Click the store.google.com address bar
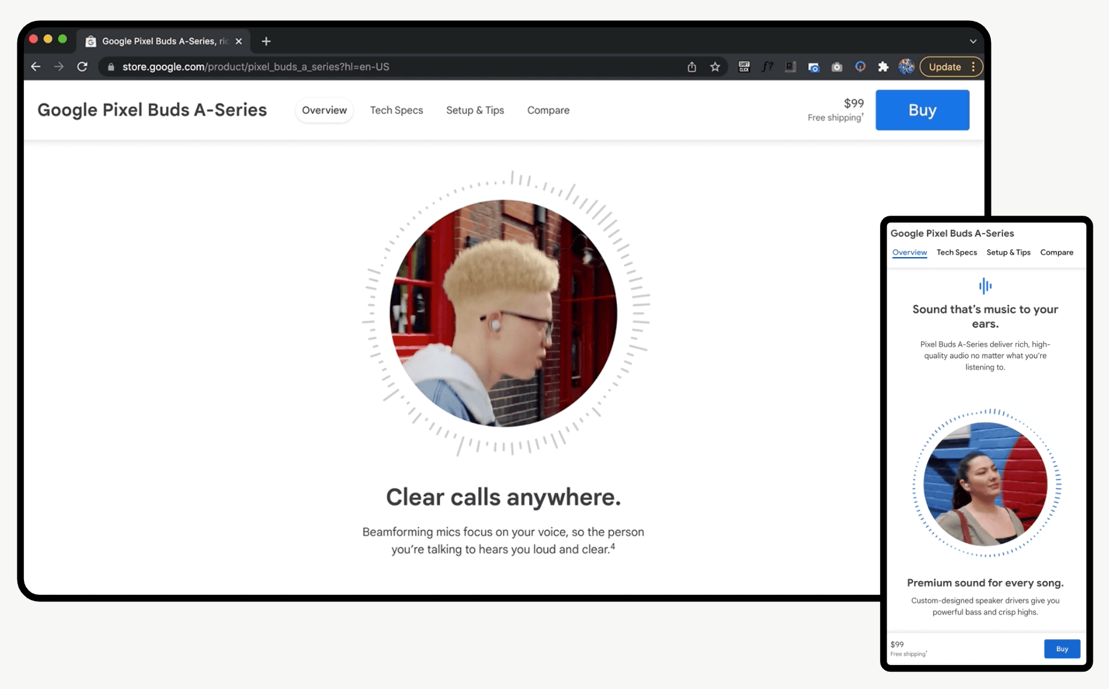The width and height of the screenshot is (1109, 689). pyautogui.click(x=396, y=67)
